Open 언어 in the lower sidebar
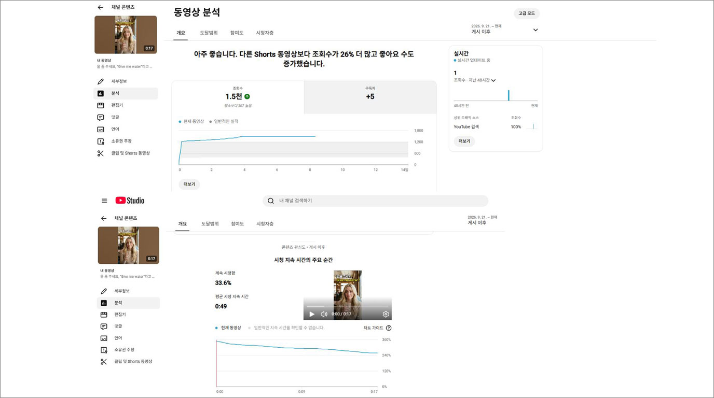Viewport: 714px width, 398px height. click(128, 338)
